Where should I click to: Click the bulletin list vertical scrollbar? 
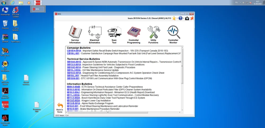182,66
